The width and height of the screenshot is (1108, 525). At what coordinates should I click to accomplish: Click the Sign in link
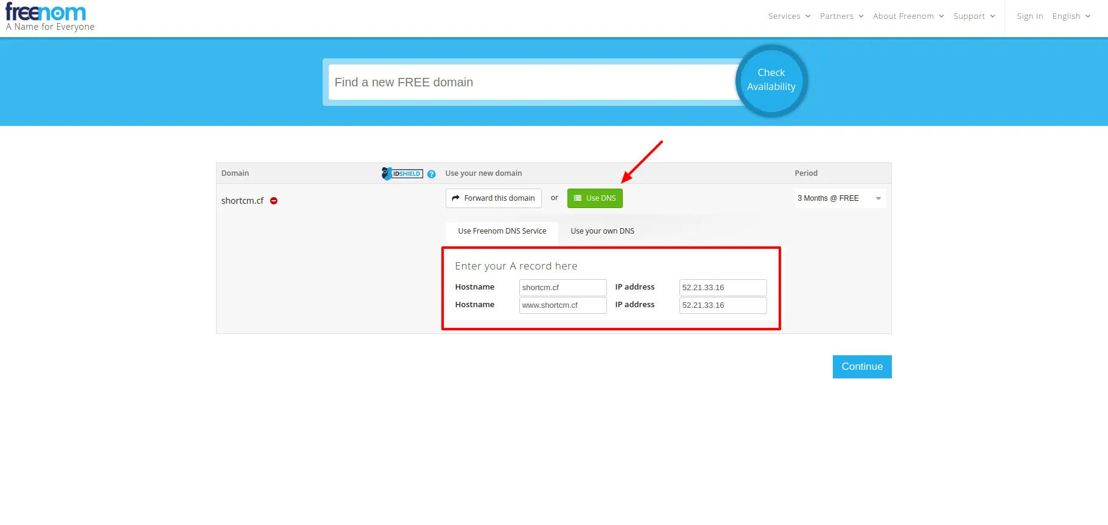(1029, 16)
